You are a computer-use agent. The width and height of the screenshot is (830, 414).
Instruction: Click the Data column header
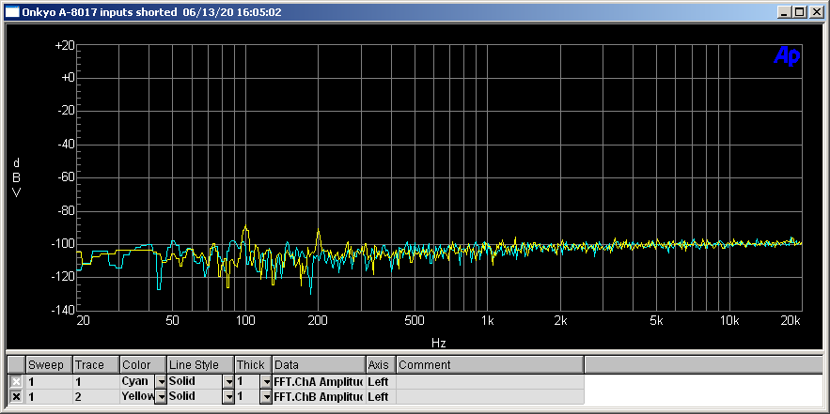tap(320, 365)
